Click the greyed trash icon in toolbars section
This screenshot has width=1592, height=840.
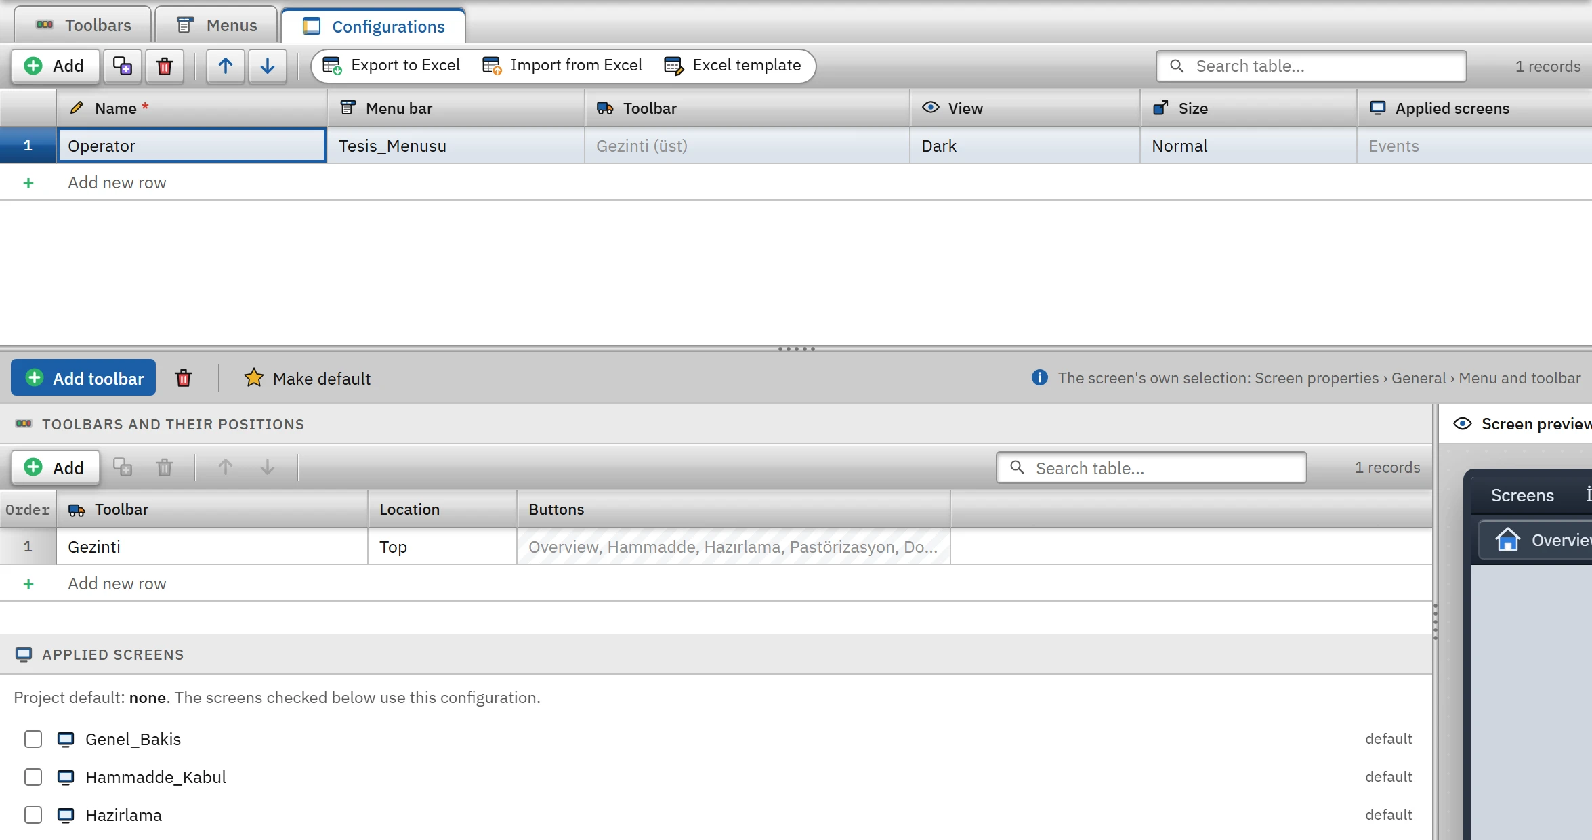[165, 467]
